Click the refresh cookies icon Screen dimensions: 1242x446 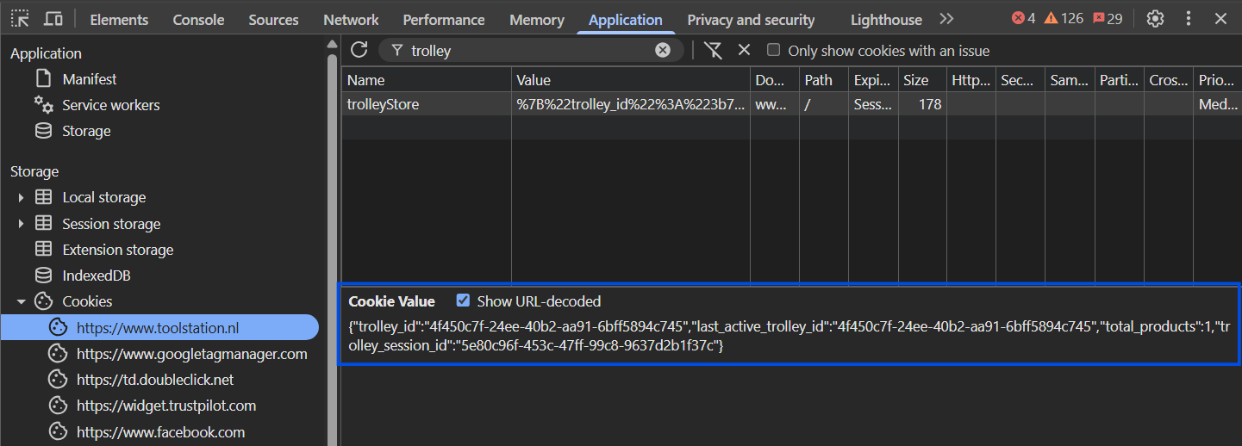click(x=359, y=50)
